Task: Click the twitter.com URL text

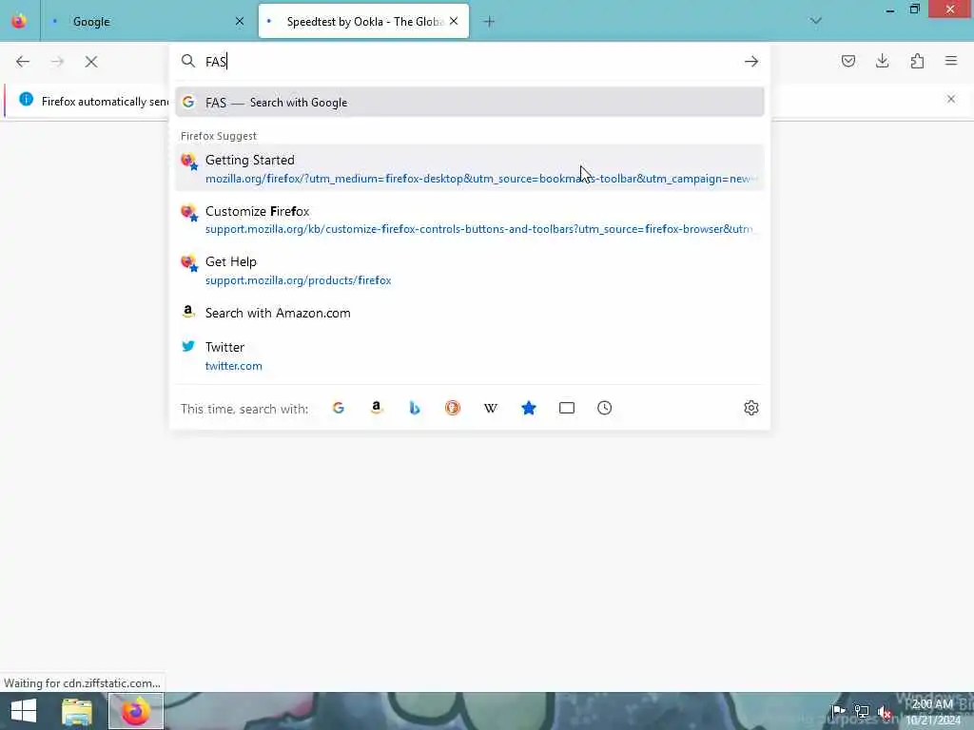Action: [x=234, y=366]
